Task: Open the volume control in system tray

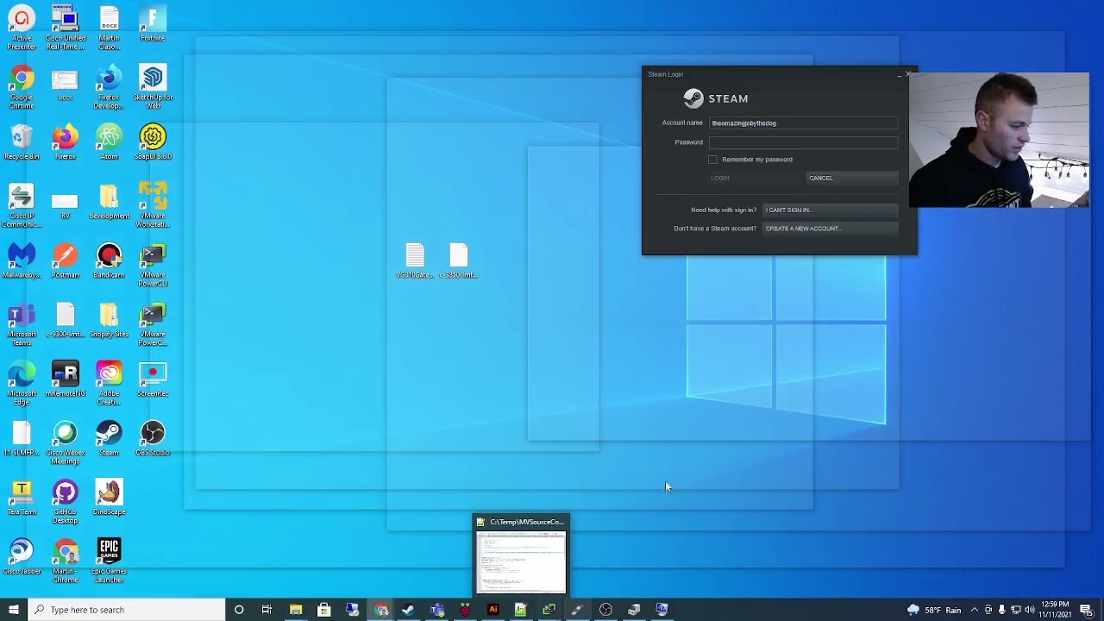Action: (1029, 610)
